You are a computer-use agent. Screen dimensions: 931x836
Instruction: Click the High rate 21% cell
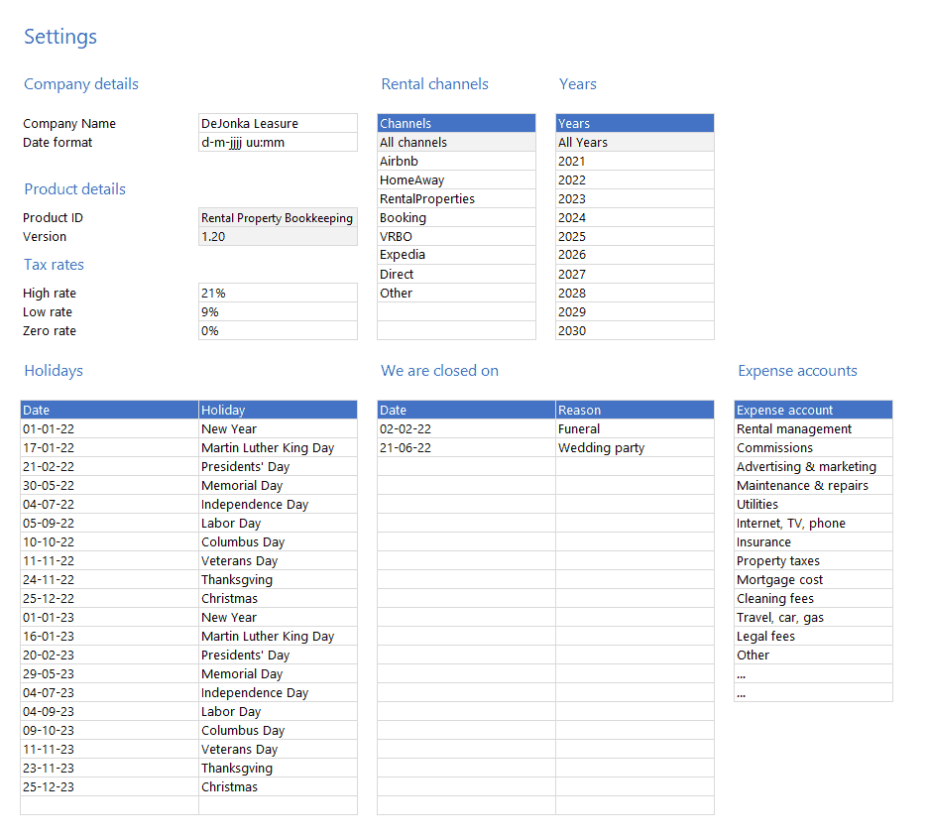pyautogui.click(x=278, y=294)
